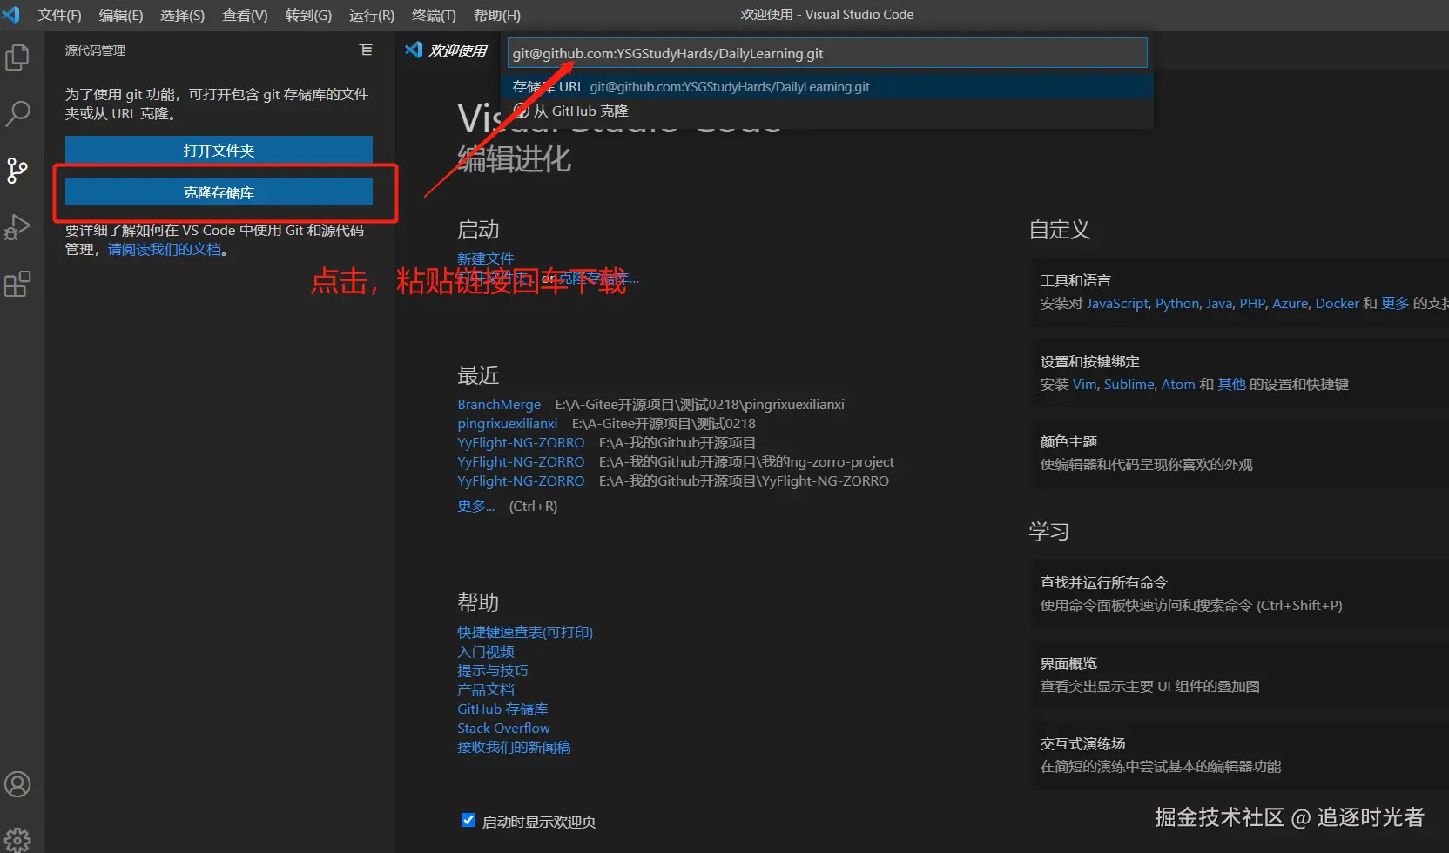The height and width of the screenshot is (853, 1449).
Task: Open the 界面概览 learning item
Action: coord(1240,675)
